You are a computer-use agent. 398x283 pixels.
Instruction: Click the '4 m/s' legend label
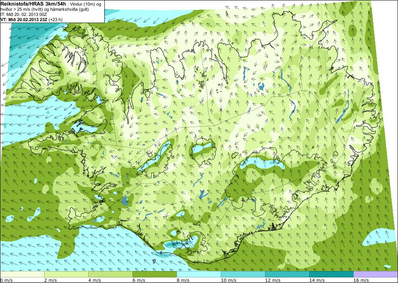pos(95,280)
